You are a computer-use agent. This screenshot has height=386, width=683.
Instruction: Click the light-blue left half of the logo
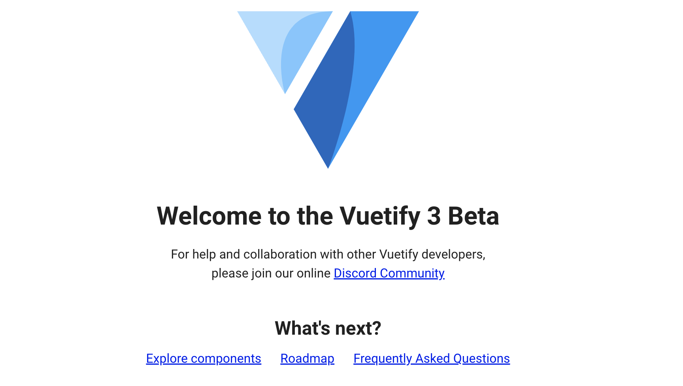point(277,47)
